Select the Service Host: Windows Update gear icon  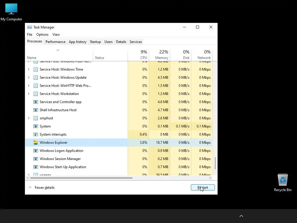pos(35,78)
